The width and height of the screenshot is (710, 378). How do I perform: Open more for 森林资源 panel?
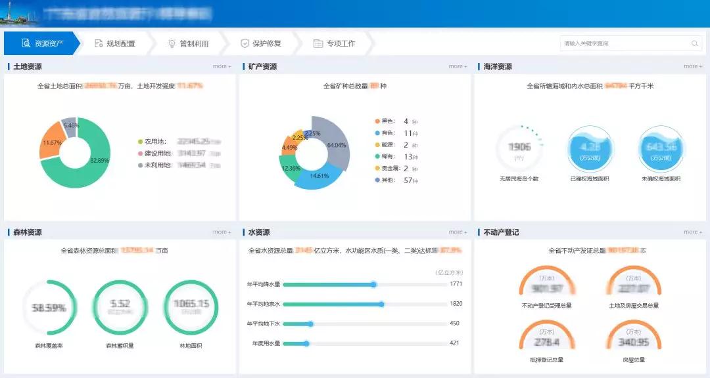[222, 232]
